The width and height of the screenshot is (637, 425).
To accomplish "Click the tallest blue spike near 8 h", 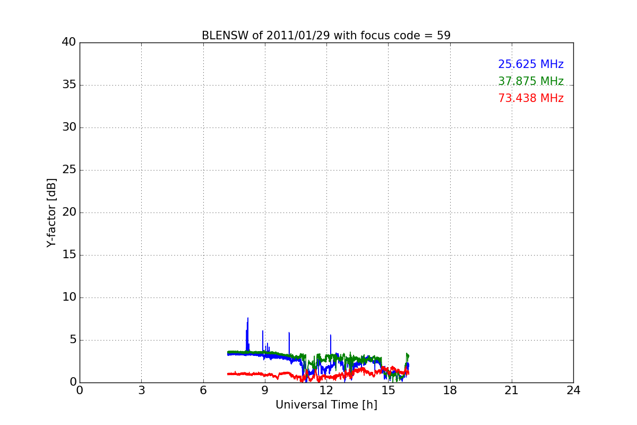I will pyautogui.click(x=247, y=335).
